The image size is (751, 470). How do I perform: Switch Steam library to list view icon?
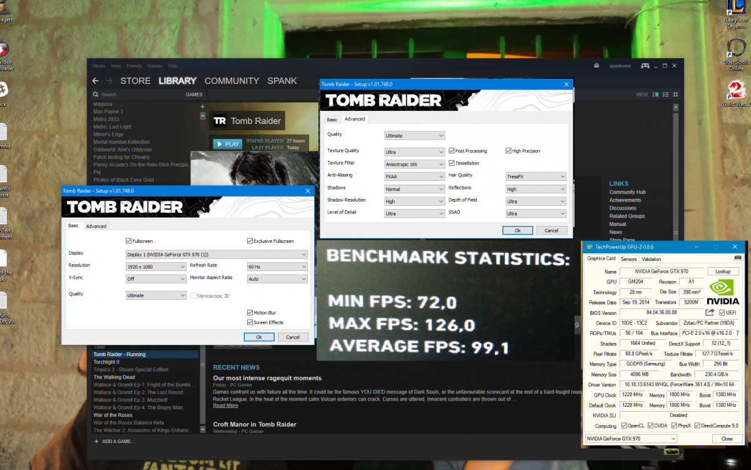click(x=665, y=95)
